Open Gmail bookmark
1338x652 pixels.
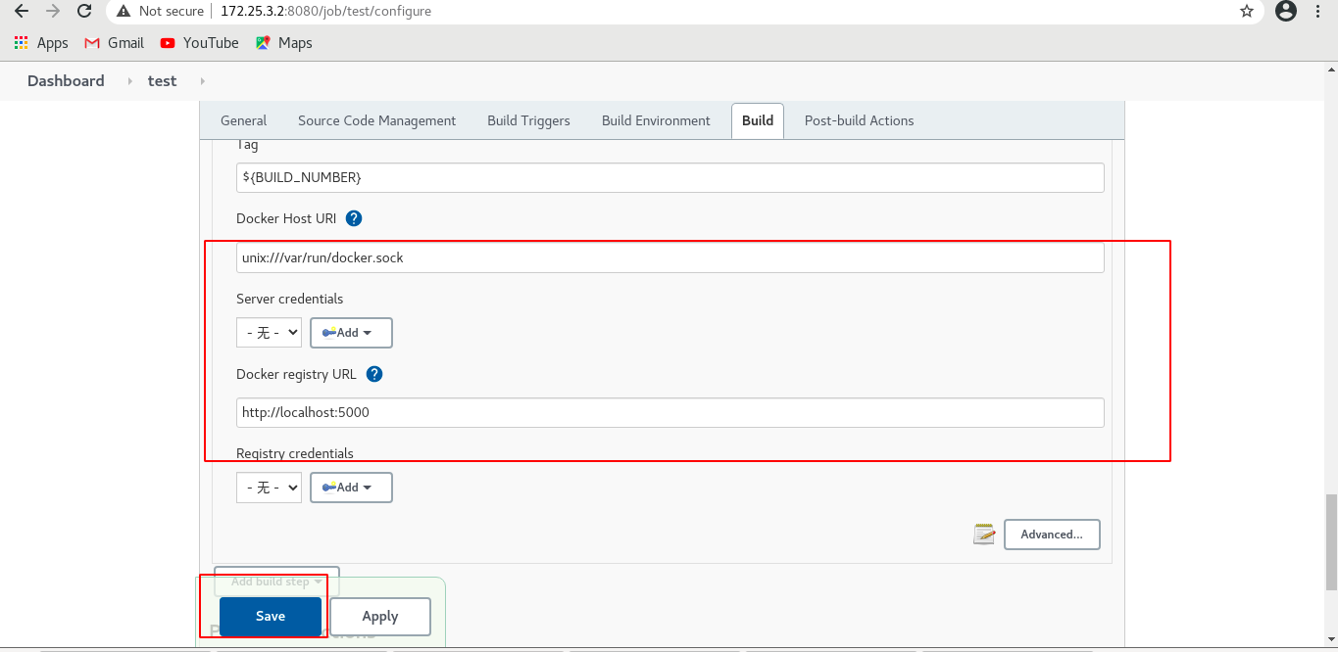(x=115, y=43)
